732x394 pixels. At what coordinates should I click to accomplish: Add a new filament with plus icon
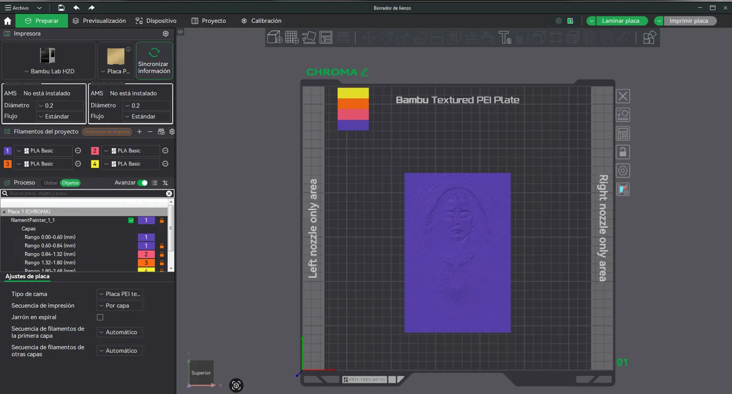[x=140, y=132]
